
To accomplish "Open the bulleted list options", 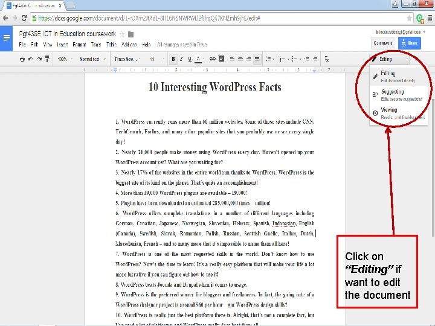I will [296, 59].
